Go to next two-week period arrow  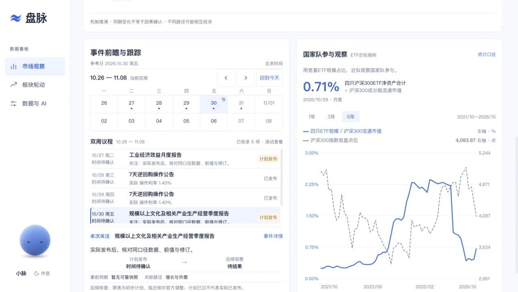(246, 78)
